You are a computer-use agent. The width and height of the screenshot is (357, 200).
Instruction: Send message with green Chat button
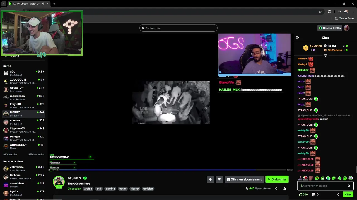348,194
